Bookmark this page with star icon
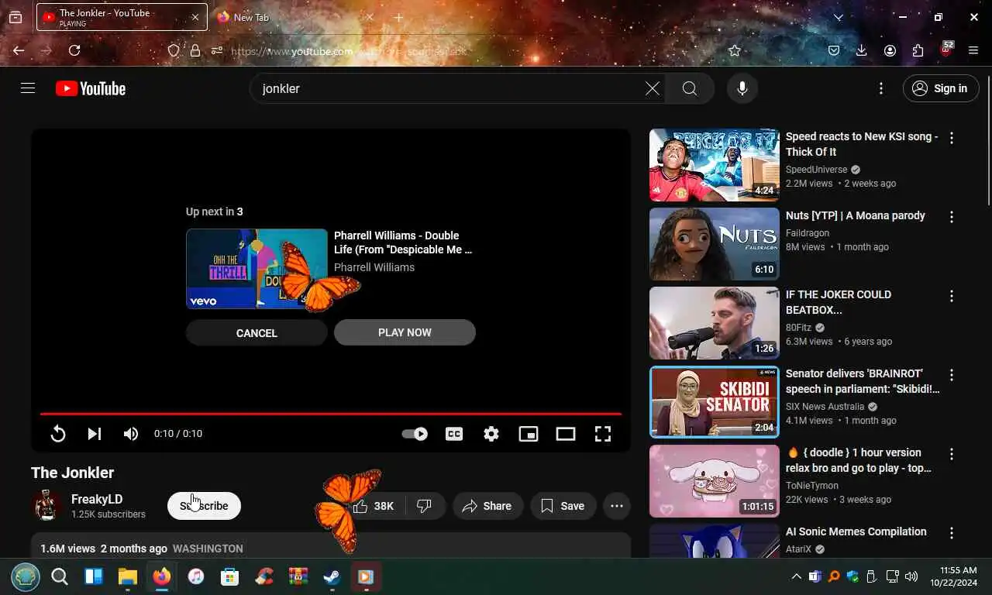The image size is (992, 595). click(735, 50)
